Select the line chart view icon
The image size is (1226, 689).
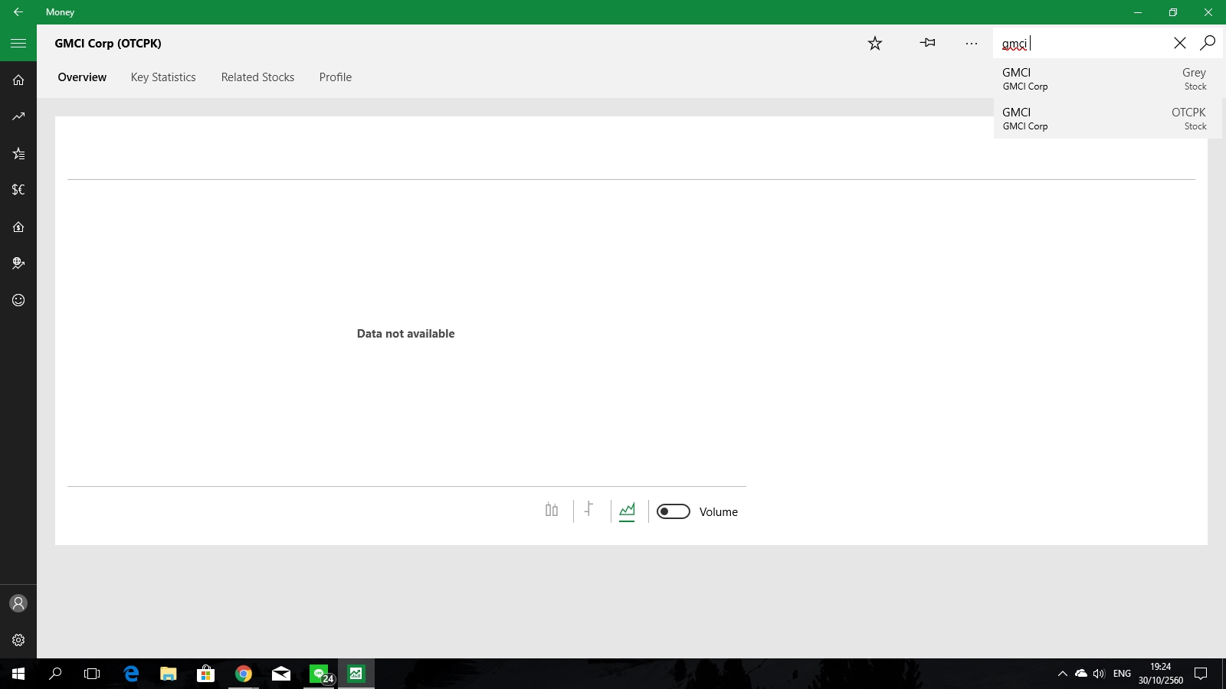627,511
